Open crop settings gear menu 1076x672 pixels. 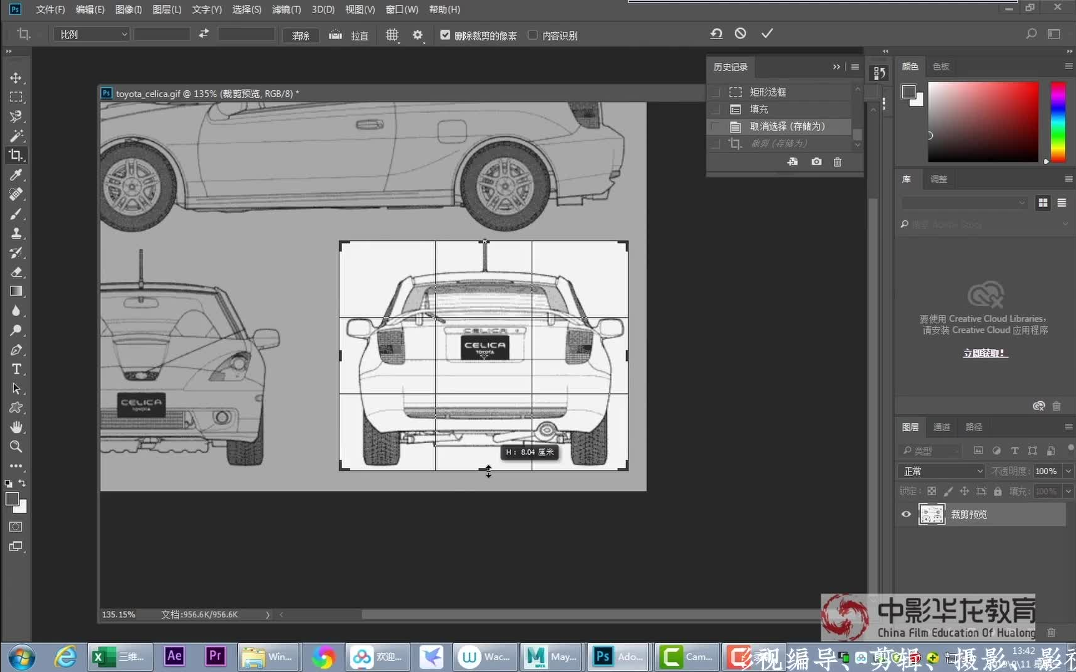[x=418, y=35]
